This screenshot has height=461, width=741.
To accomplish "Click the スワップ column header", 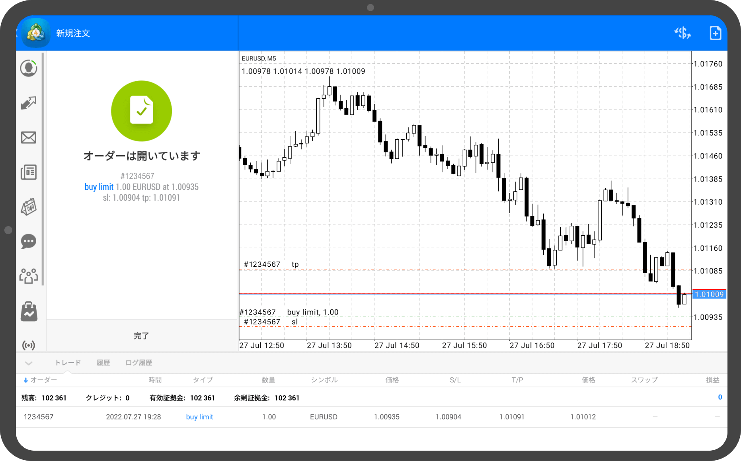I will (644, 380).
